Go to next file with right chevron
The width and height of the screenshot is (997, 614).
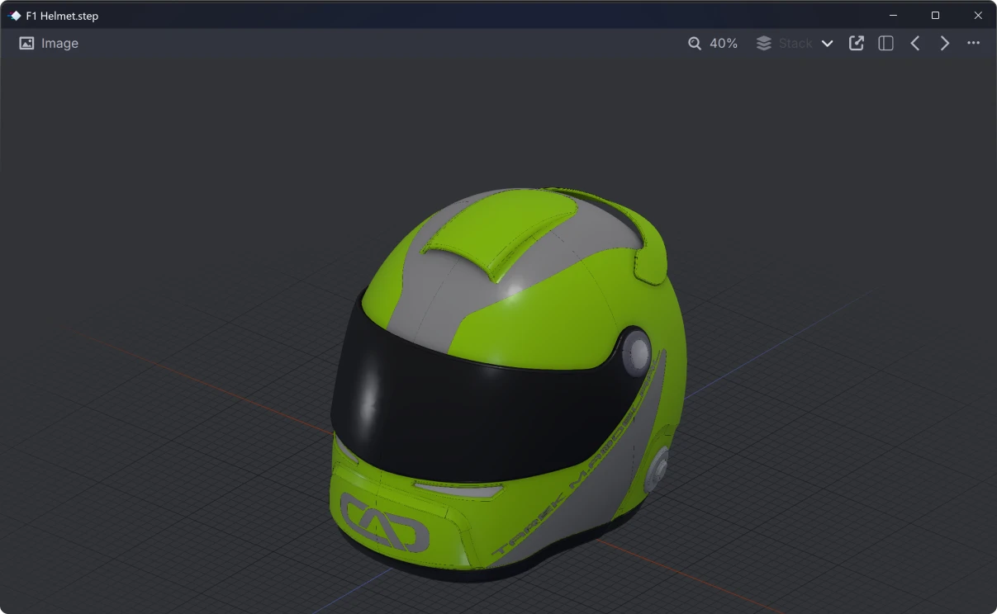pyautogui.click(x=944, y=43)
